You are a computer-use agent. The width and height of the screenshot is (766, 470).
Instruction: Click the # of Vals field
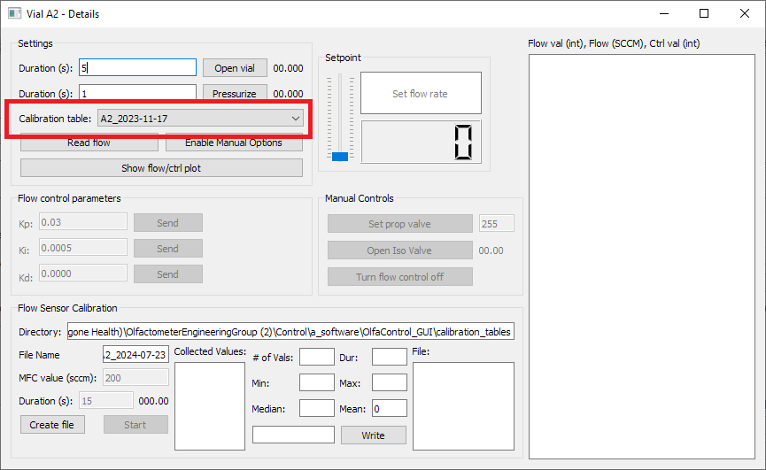(x=316, y=357)
